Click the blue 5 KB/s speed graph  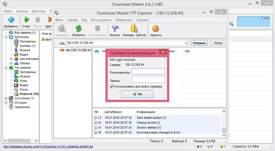(254, 22)
